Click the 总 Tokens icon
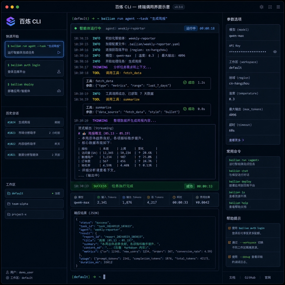Viewport: 285px width, 285px height. 149,197
